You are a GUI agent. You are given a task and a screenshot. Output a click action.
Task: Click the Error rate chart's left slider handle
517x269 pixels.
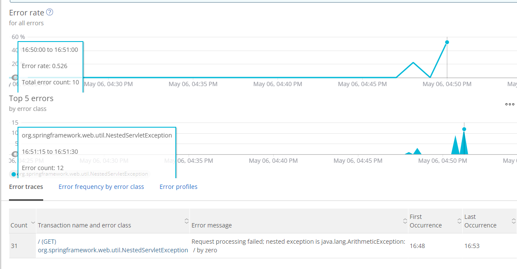point(15,78)
